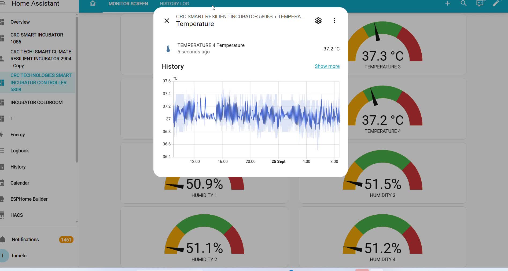
Task: Open entity settings gear icon
Action: [x=318, y=21]
